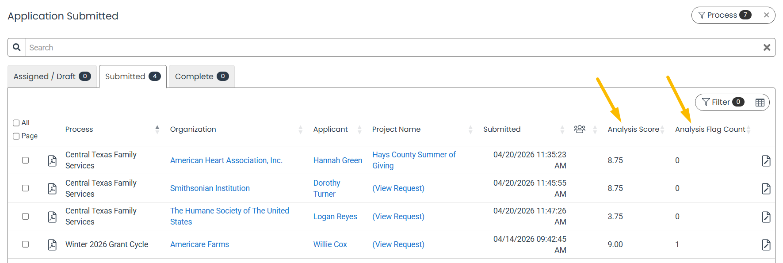783x263 pixels.
Task: Click the edit document icon for Hannah Green row
Action: pyautogui.click(x=766, y=160)
